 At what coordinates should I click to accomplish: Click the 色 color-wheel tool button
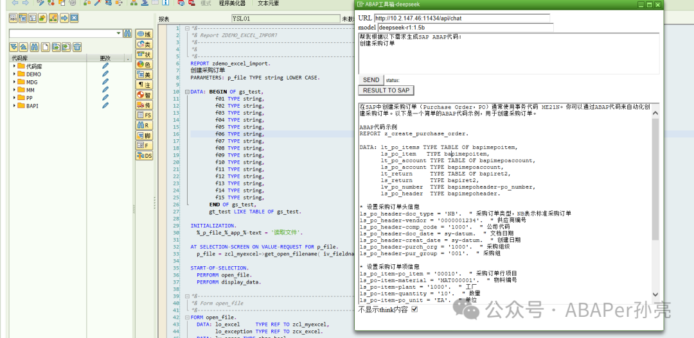coord(145,64)
